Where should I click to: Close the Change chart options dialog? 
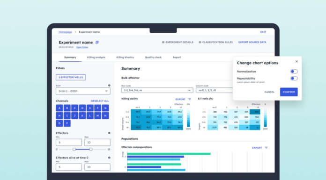click(x=296, y=61)
